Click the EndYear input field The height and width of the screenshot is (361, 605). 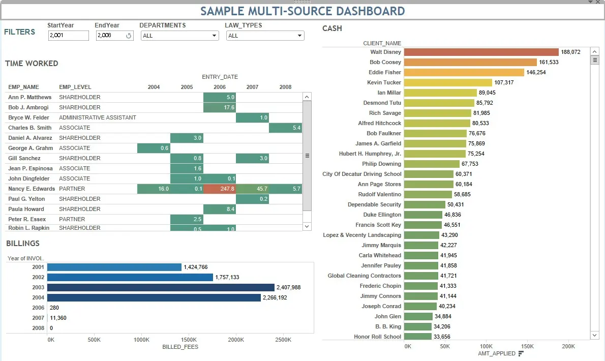pyautogui.click(x=110, y=36)
